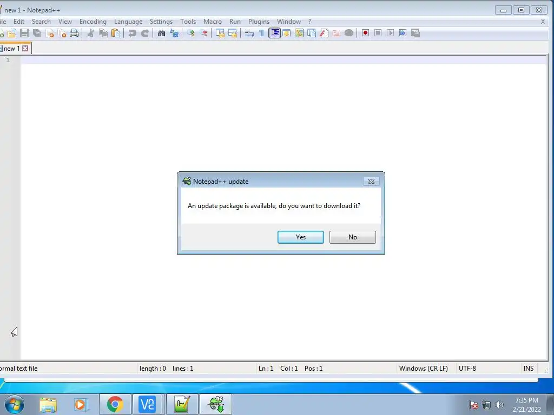Click the volume speaker tray icon
554x415 pixels.
[x=499, y=405]
